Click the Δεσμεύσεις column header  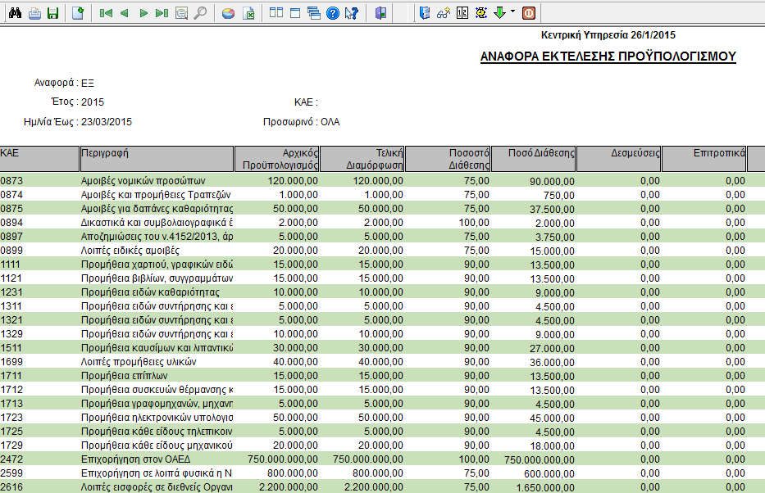click(618, 159)
